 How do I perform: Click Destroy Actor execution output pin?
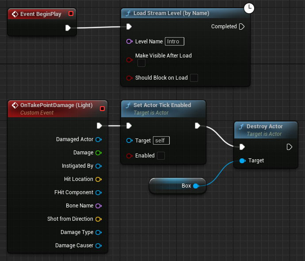pos(290,147)
